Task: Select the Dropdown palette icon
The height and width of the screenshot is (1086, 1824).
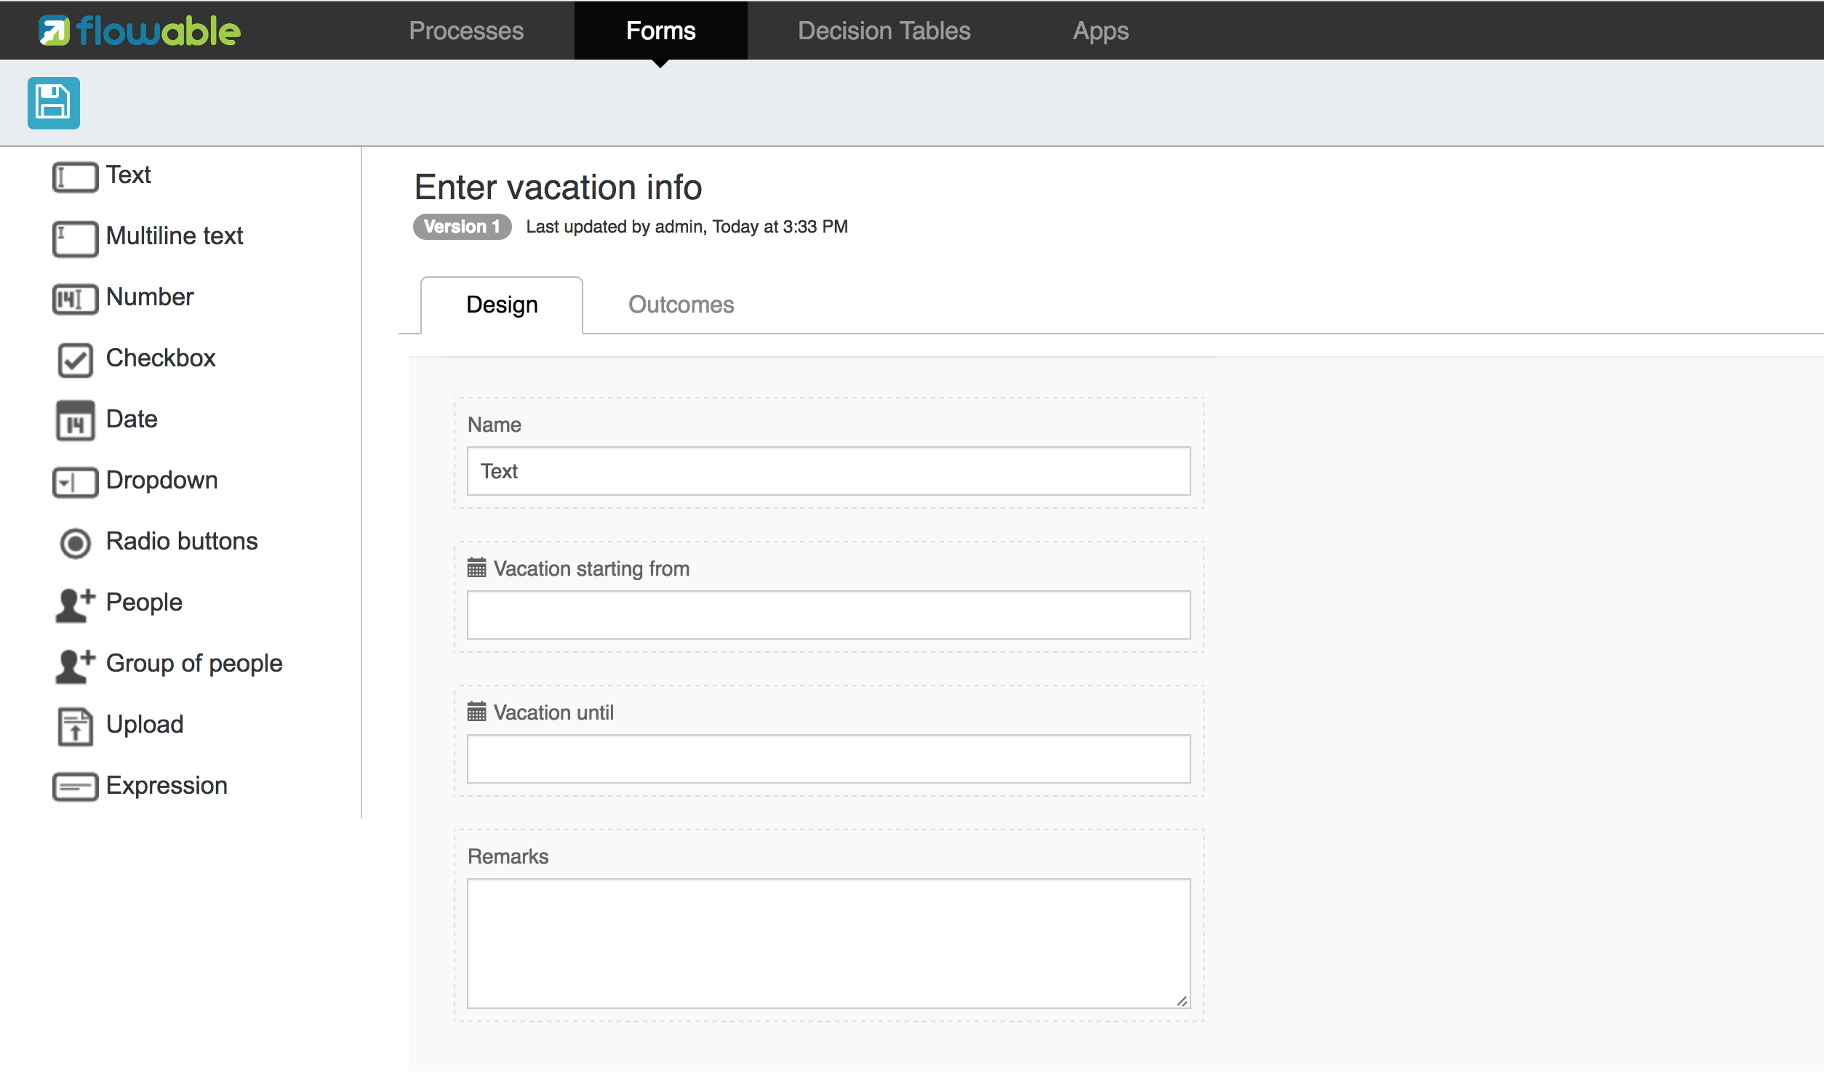Action: (75, 482)
